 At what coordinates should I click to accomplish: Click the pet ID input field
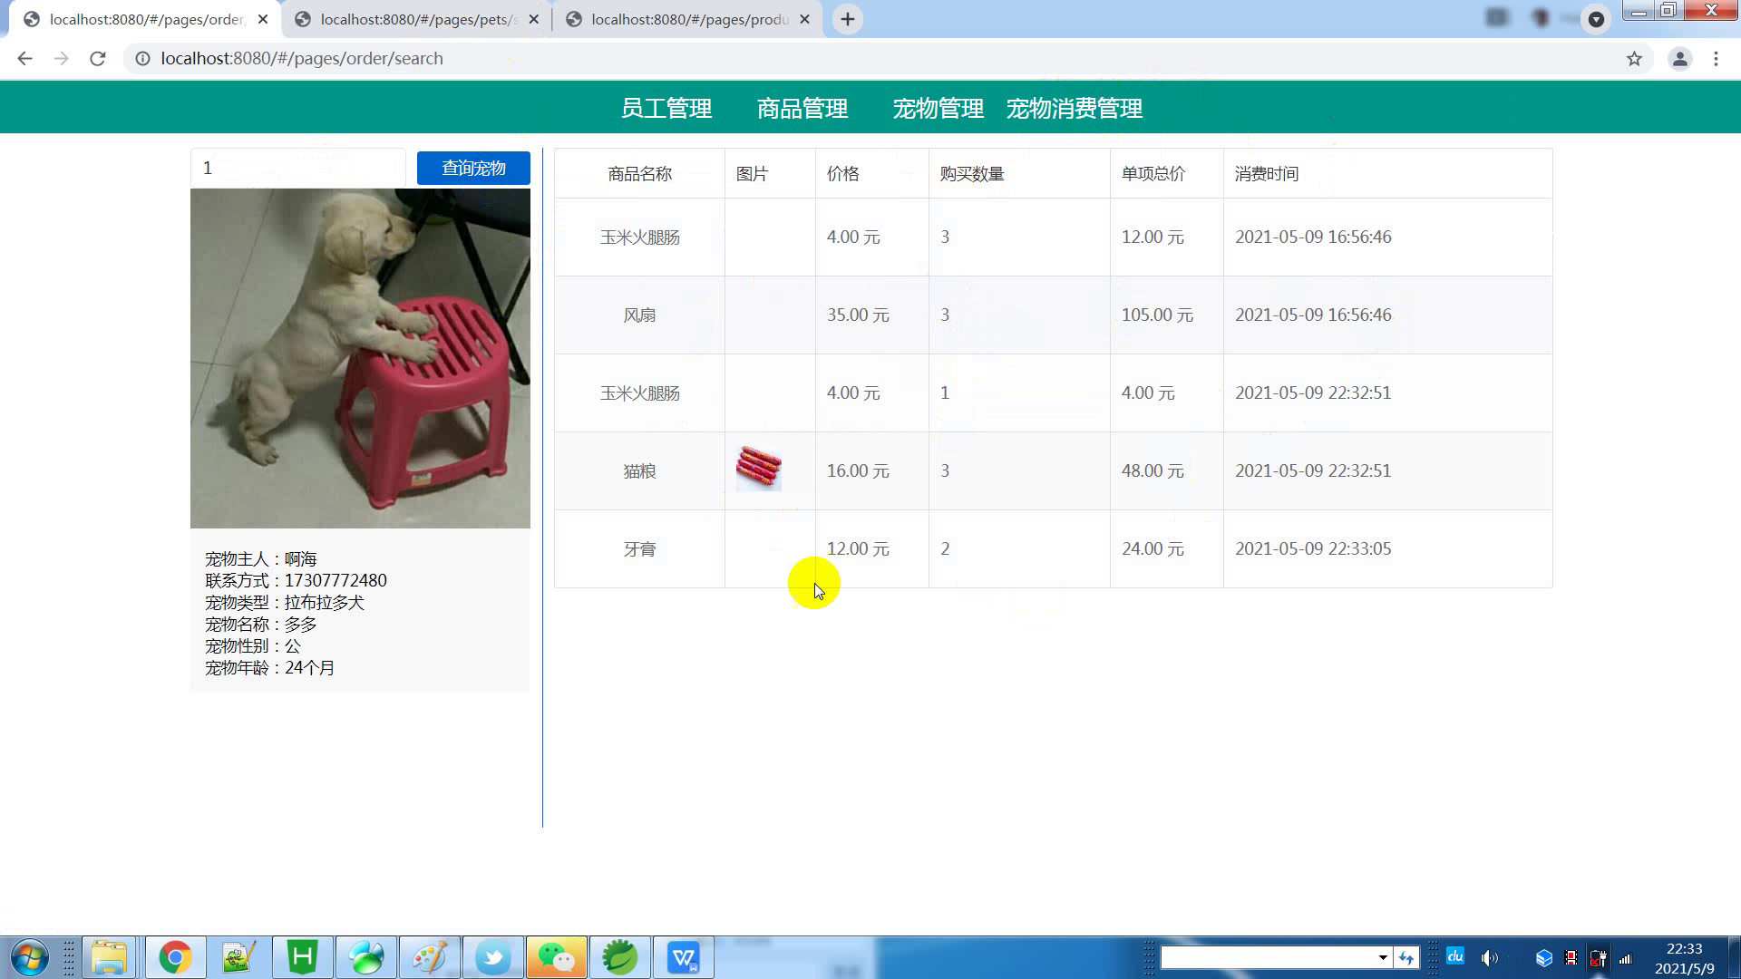point(299,169)
